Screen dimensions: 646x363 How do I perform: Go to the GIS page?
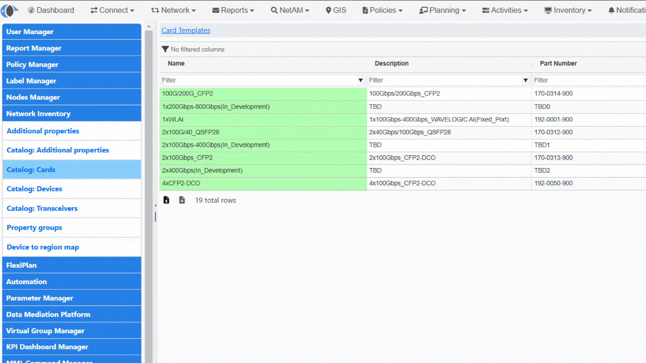point(336,10)
